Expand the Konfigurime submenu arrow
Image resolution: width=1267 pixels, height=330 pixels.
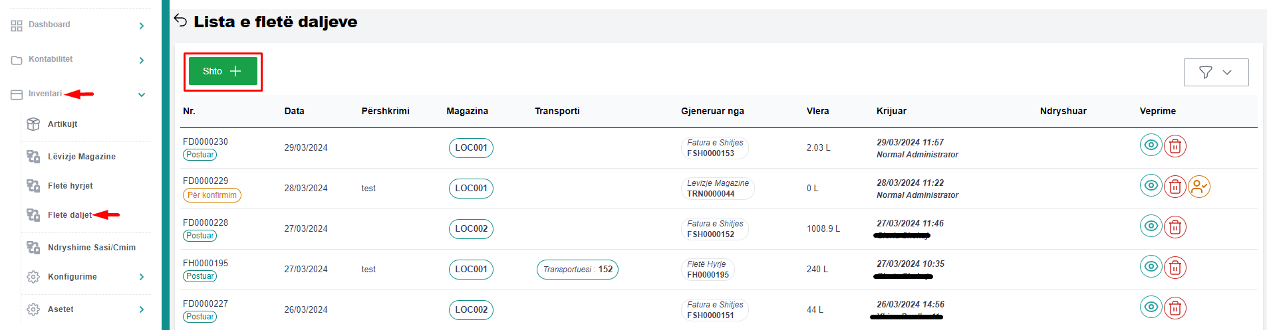coord(142,277)
